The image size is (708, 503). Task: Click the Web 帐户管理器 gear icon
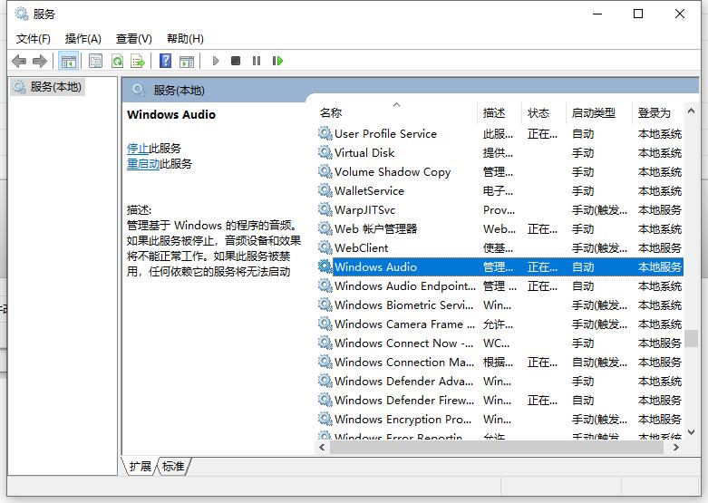pos(325,229)
